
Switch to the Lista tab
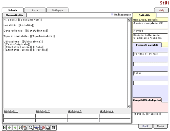(x=35, y=10)
